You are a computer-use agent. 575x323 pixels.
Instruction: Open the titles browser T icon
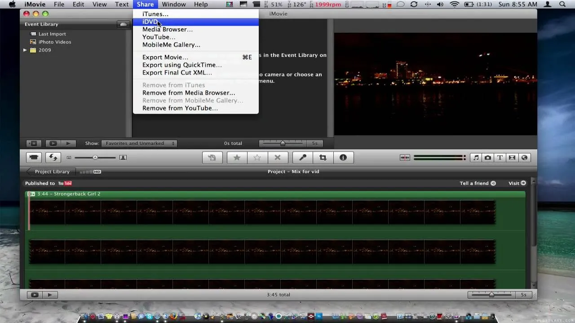(x=500, y=157)
